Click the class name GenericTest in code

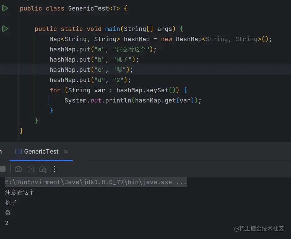tap(88, 8)
